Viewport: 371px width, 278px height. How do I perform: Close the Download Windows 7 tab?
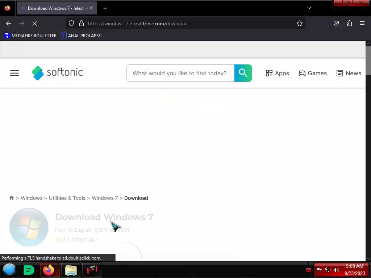[91, 8]
